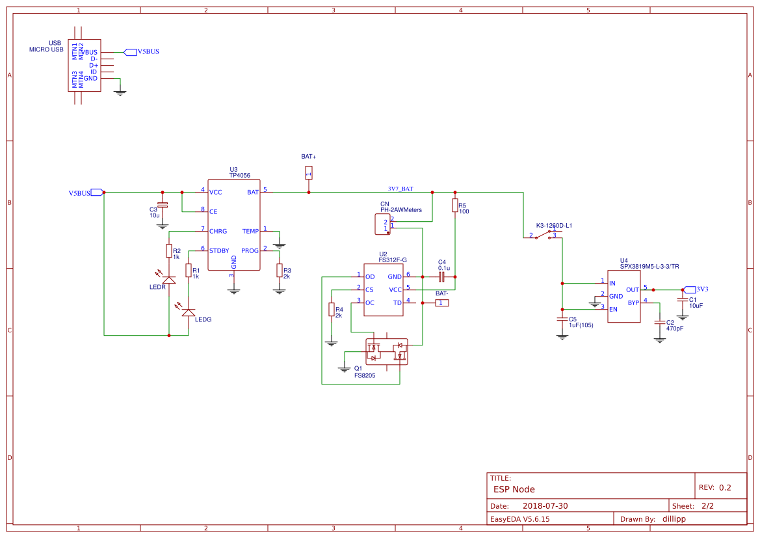Click the TP4056 part name label
The image size is (760, 538).
pyautogui.click(x=240, y=176)
